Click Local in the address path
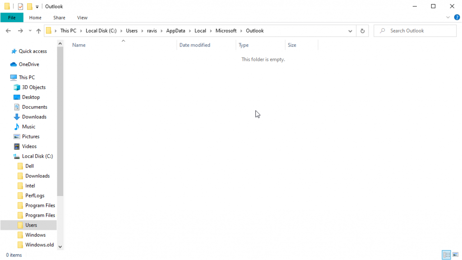462x260 pixels. 200,31
